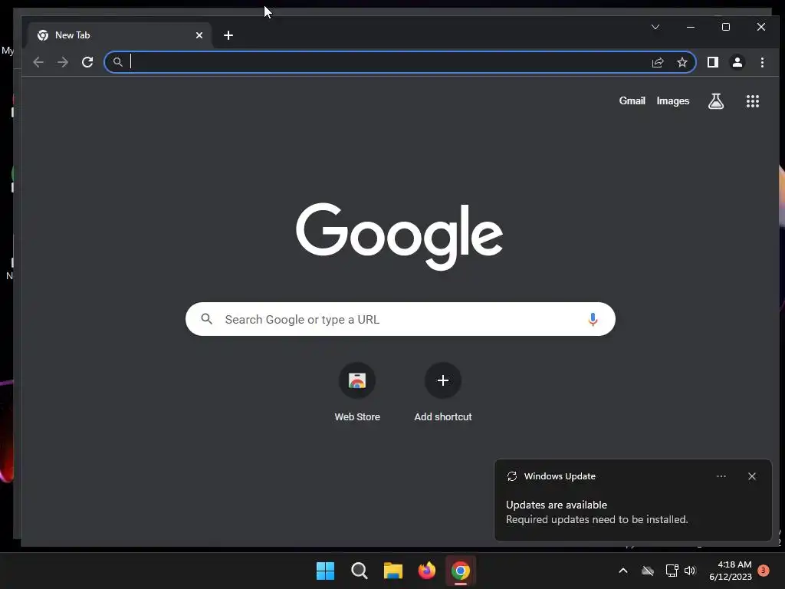
Task: Click the Chrome taskbar icon
Action: (x=461, y=571)
